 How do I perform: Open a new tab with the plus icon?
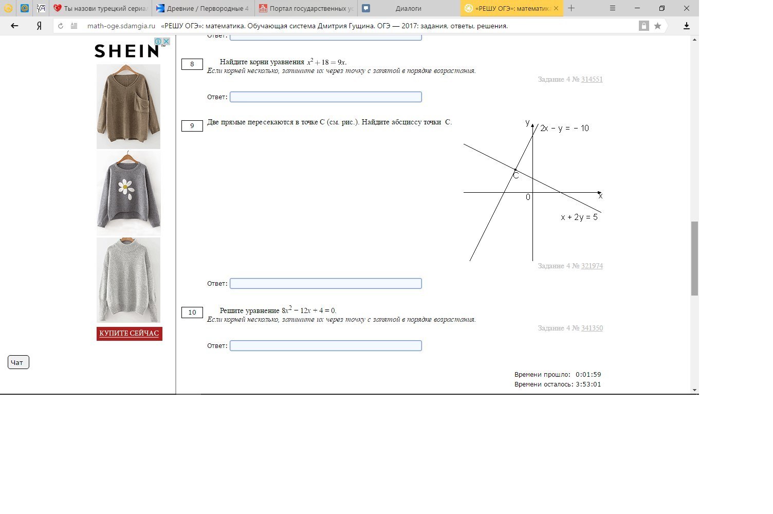(x=571, y=8)
